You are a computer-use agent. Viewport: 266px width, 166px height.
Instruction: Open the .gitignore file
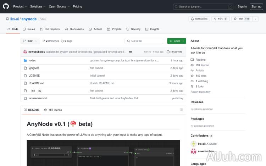[x=34, y=68]
